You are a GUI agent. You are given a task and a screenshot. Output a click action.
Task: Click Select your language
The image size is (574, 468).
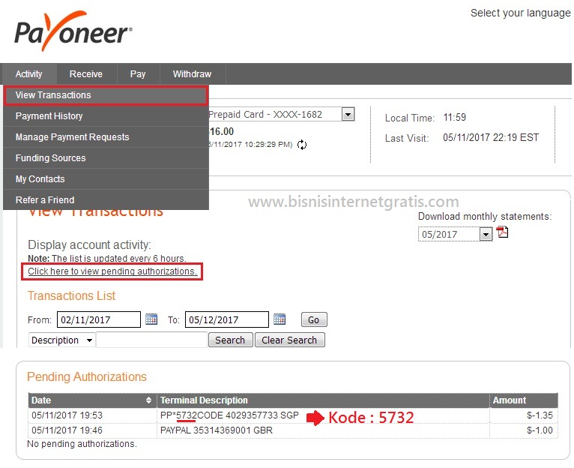(x=520, y=13)
